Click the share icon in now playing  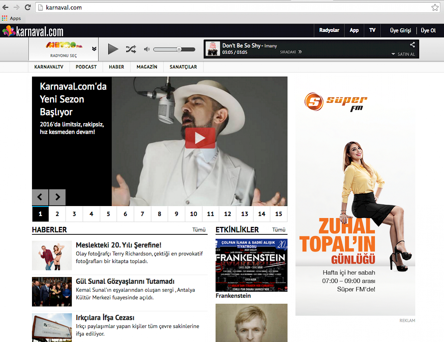tap(412, 45)
